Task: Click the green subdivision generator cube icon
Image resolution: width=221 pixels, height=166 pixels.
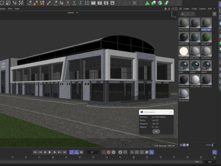Action: click(x=160, y=3)
